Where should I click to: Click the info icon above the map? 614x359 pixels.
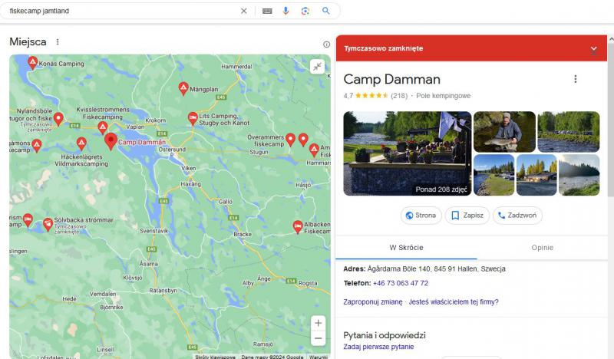tap(326, 44)
